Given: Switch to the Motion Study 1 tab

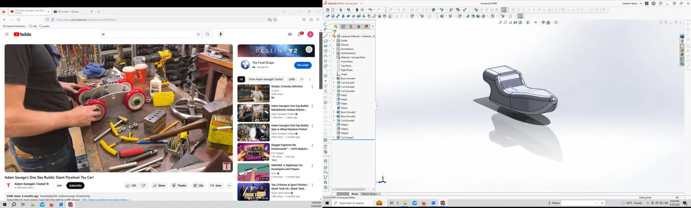Looking at the screenshot, I should tap(369, 194).
